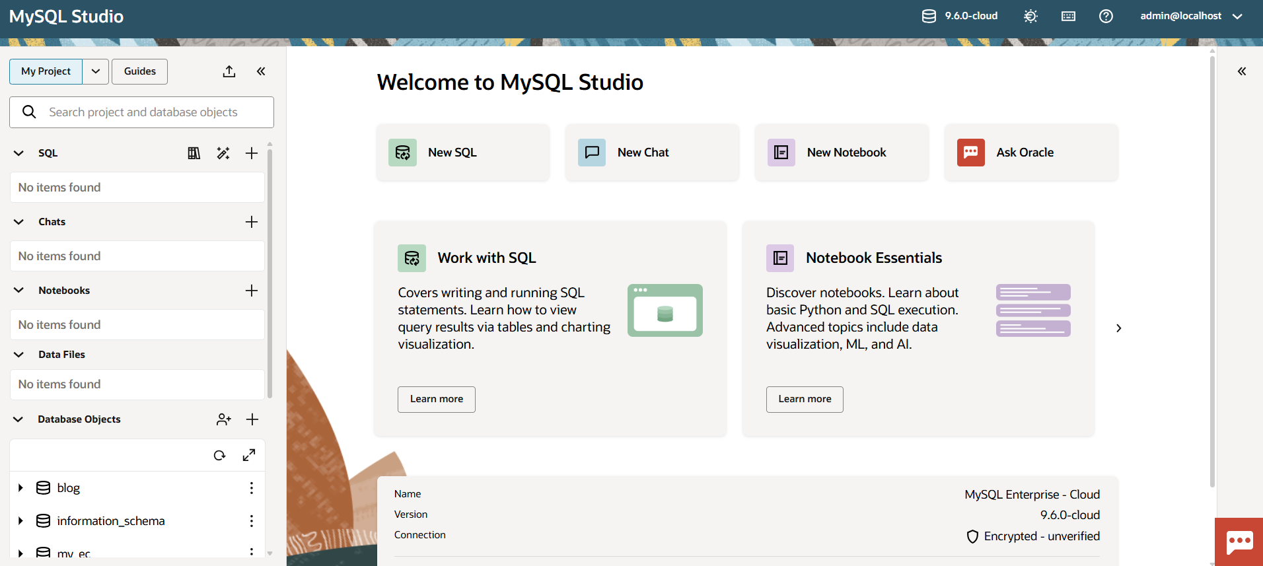Toggle the light/dark theme sun icon
1263x566 pixels.
point(1030,16)
